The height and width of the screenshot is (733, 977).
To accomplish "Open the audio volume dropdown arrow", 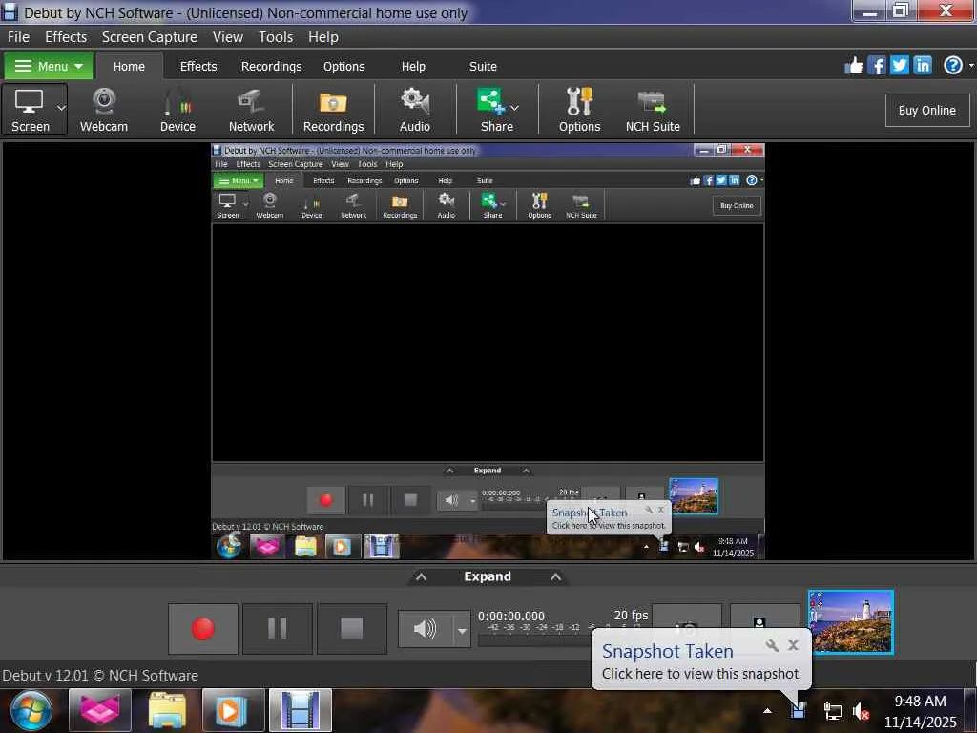I will [x=462, y=630].
